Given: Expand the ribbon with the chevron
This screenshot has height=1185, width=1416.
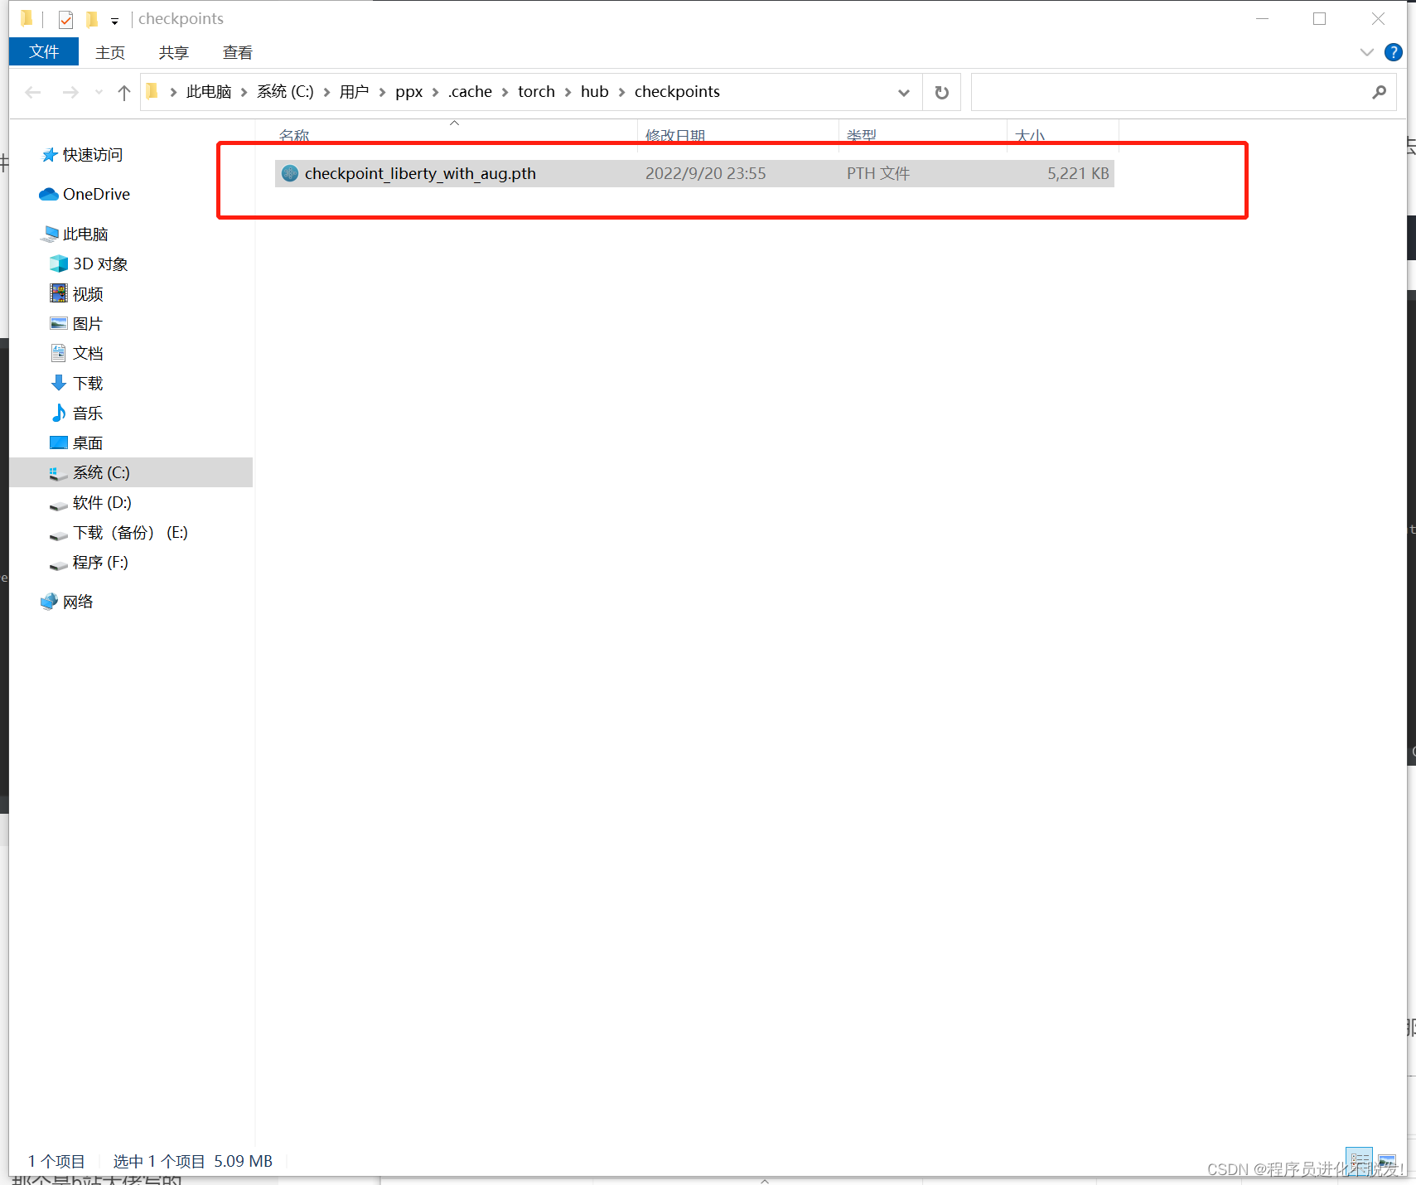Looking at the screenshot, I should click(x=1367, y=52).
